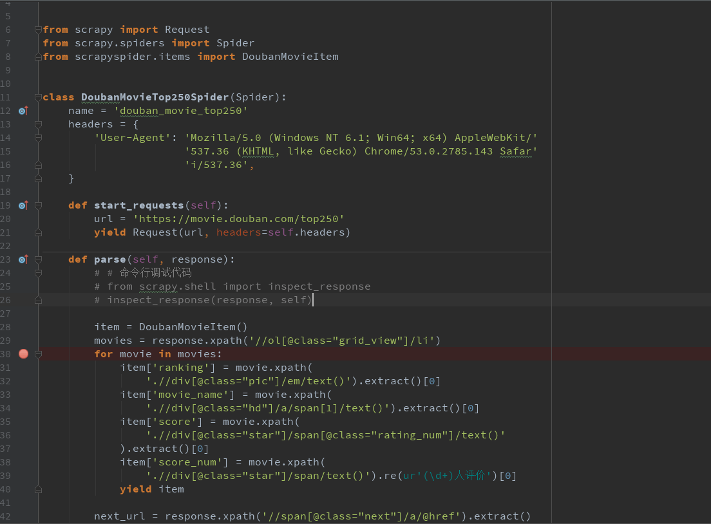Fold the headers dictionary on line 13
711x524 pixels.
point(39,124)
